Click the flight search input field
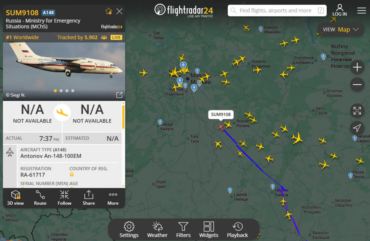 pyautogui.click(x=277, y=11)
